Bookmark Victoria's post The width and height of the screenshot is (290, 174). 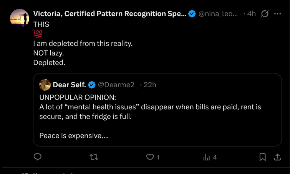(x=263, y=157)
